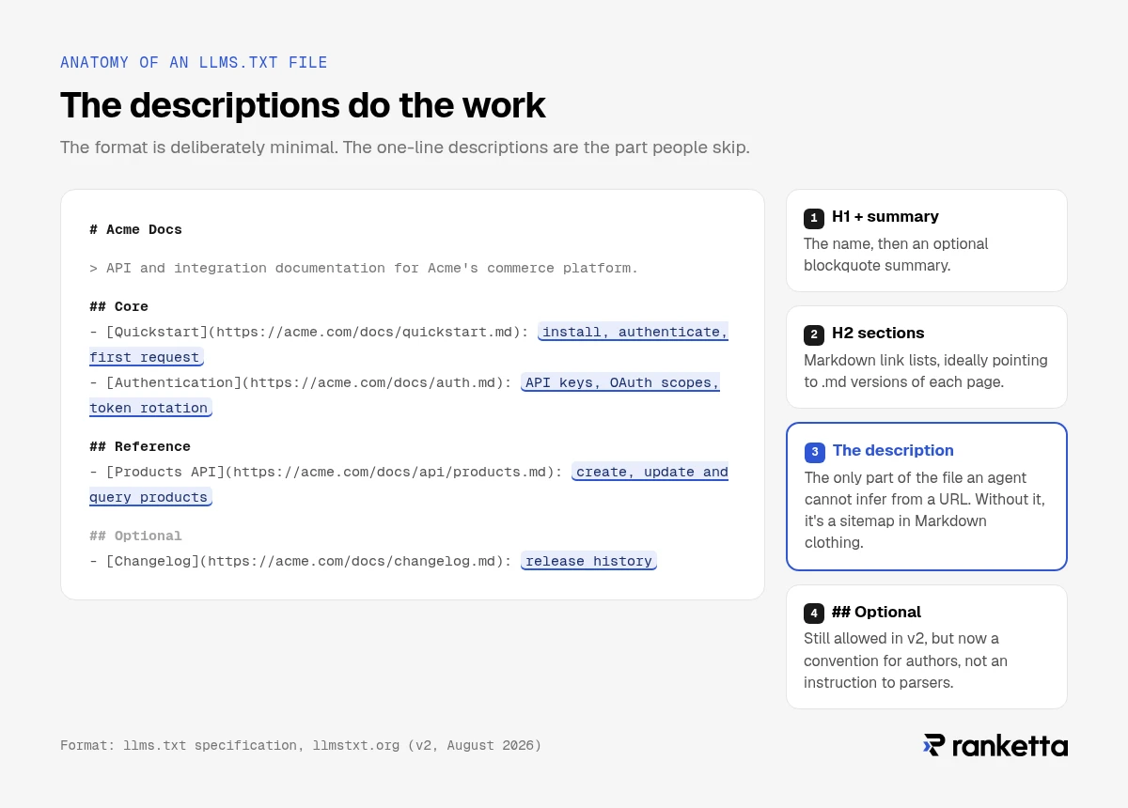This screenshot has width=1128, height=808.
Task: Click the blockquote summary line in code
Action: [364, 268]
